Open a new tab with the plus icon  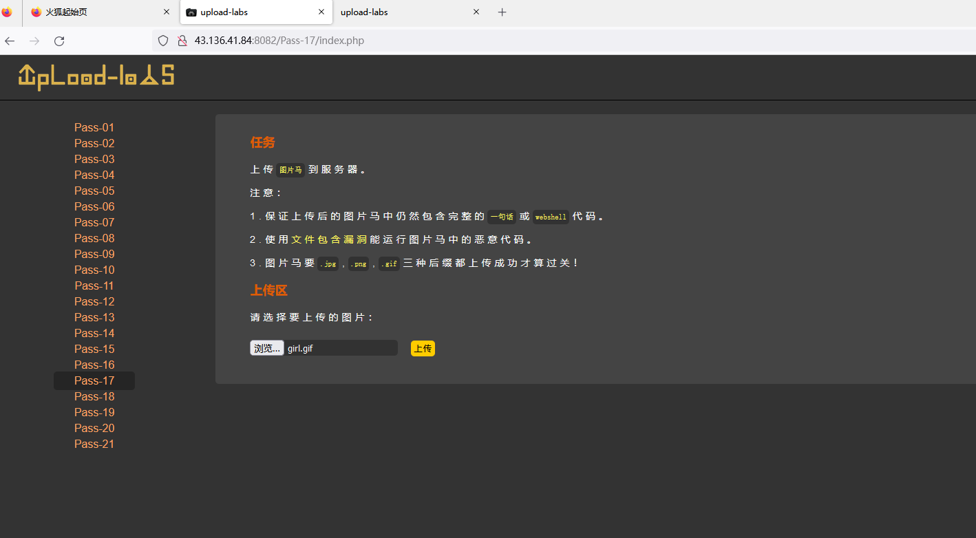coord(502,12)
